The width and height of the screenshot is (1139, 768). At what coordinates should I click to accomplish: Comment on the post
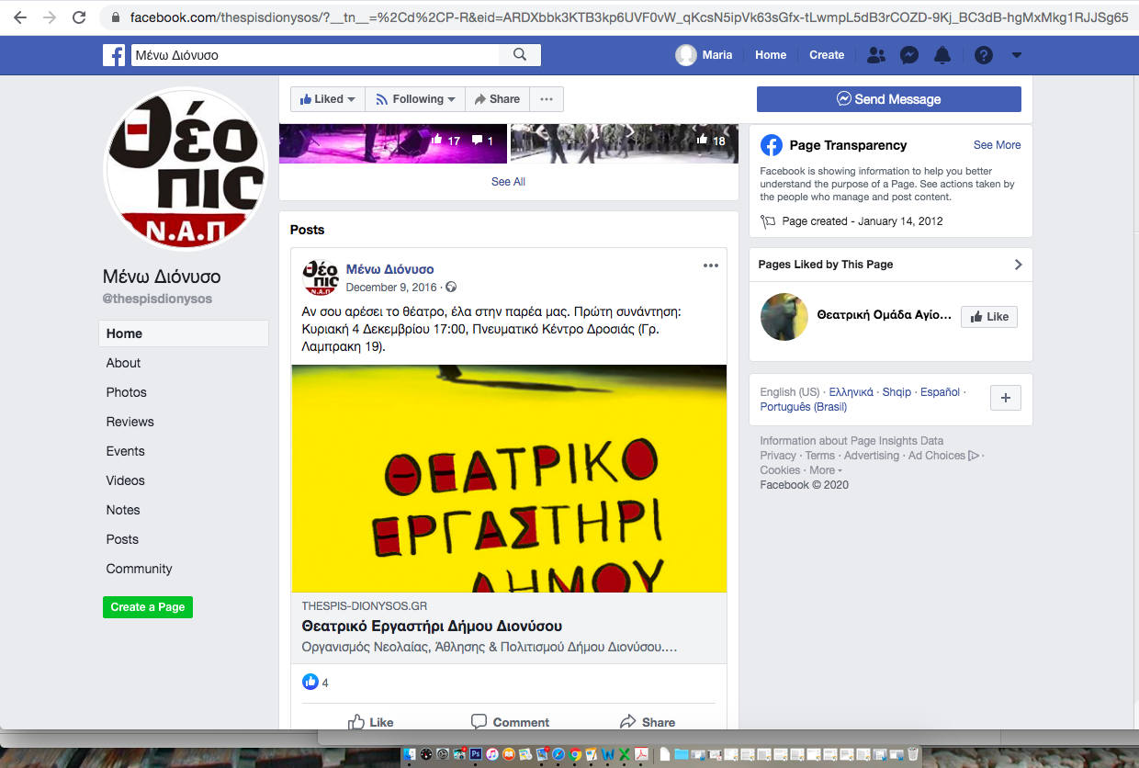point(510,722)
